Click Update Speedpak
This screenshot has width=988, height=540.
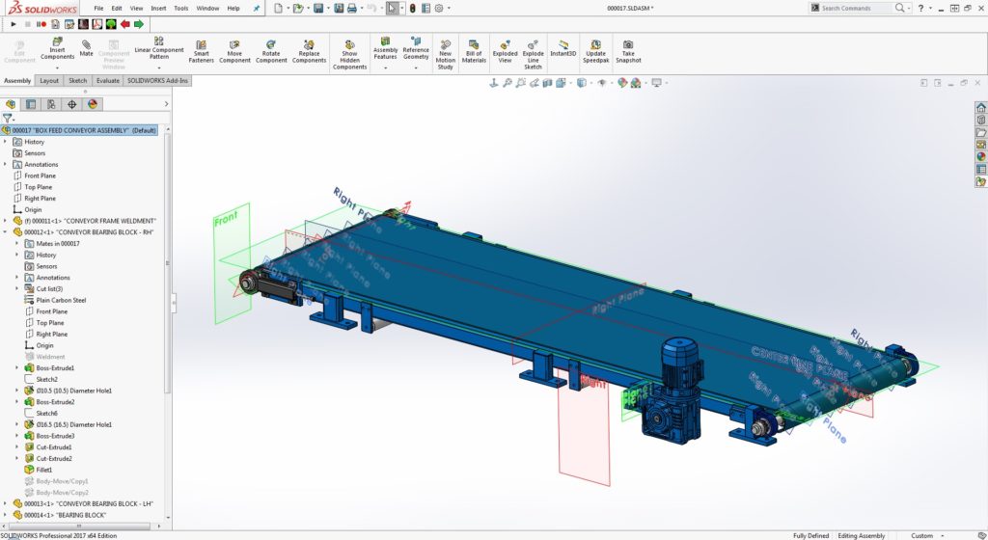595,52
